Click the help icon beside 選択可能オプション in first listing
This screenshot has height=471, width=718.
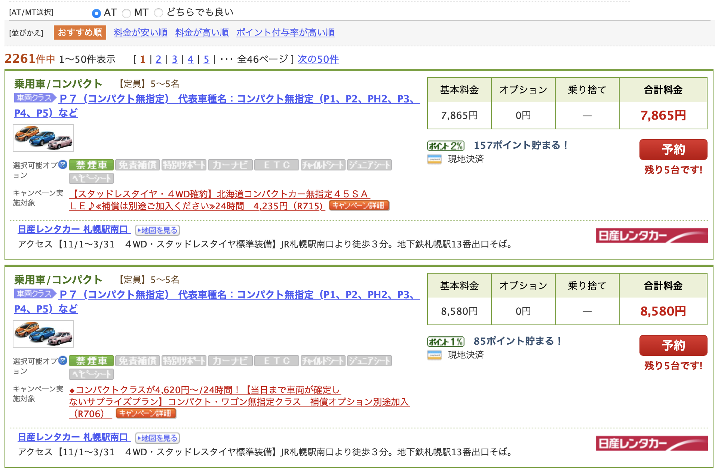tap(63, 164)
